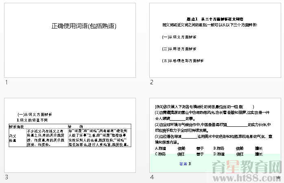The width and height of the screenshot is (284, 183).
Task: Click the slide number 2 label
Action: point(152,83)
